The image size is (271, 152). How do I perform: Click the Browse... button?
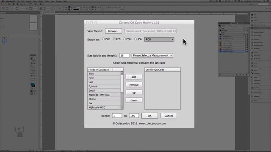click(x=113, y=31)
